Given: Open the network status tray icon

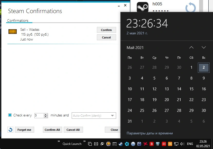Looking at the screenshot, I should (176, 144).
